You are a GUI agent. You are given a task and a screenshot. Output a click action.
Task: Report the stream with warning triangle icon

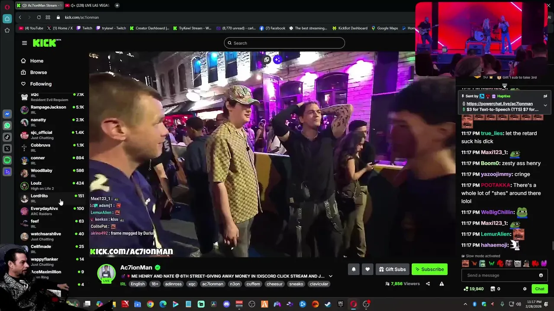pos(441,284)
